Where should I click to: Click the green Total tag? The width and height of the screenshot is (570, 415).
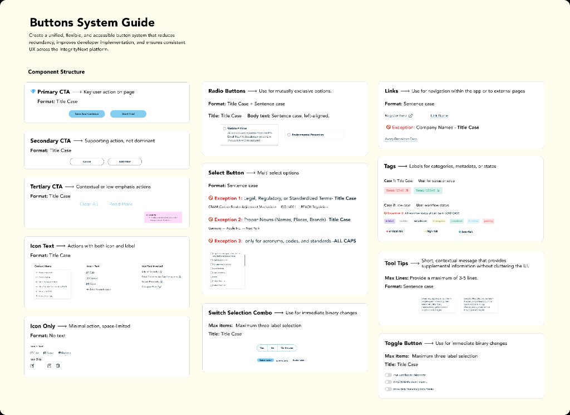[428, 191]
